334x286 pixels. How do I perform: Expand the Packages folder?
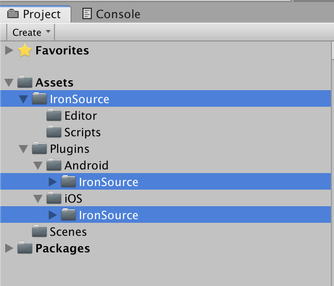[x=9, y=248]
